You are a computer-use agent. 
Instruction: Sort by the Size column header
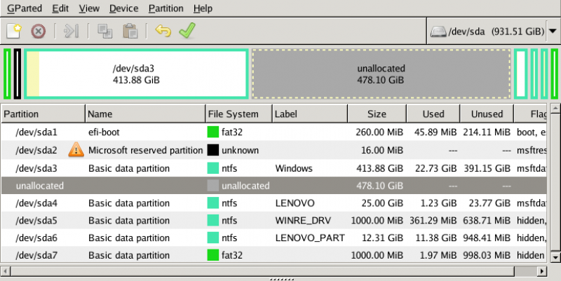[x=377, y=114]
